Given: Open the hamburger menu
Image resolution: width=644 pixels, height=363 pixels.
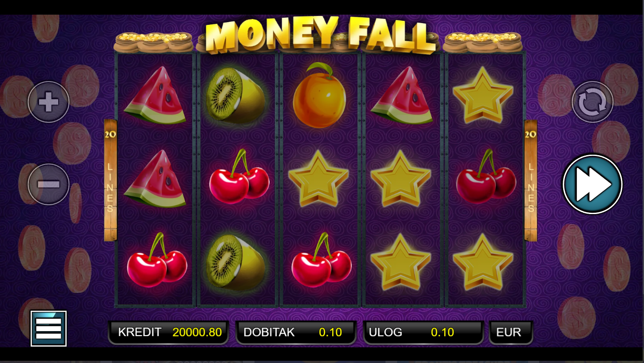Looking at the screenshot, I should point(48,328).
